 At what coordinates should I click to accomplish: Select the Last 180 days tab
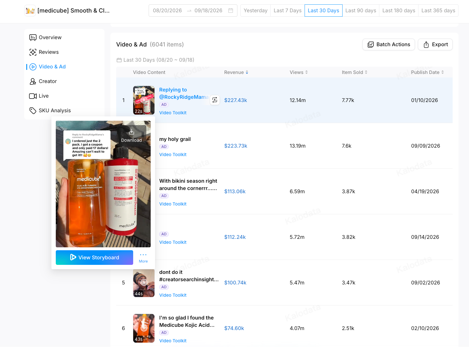pos(399,11)
